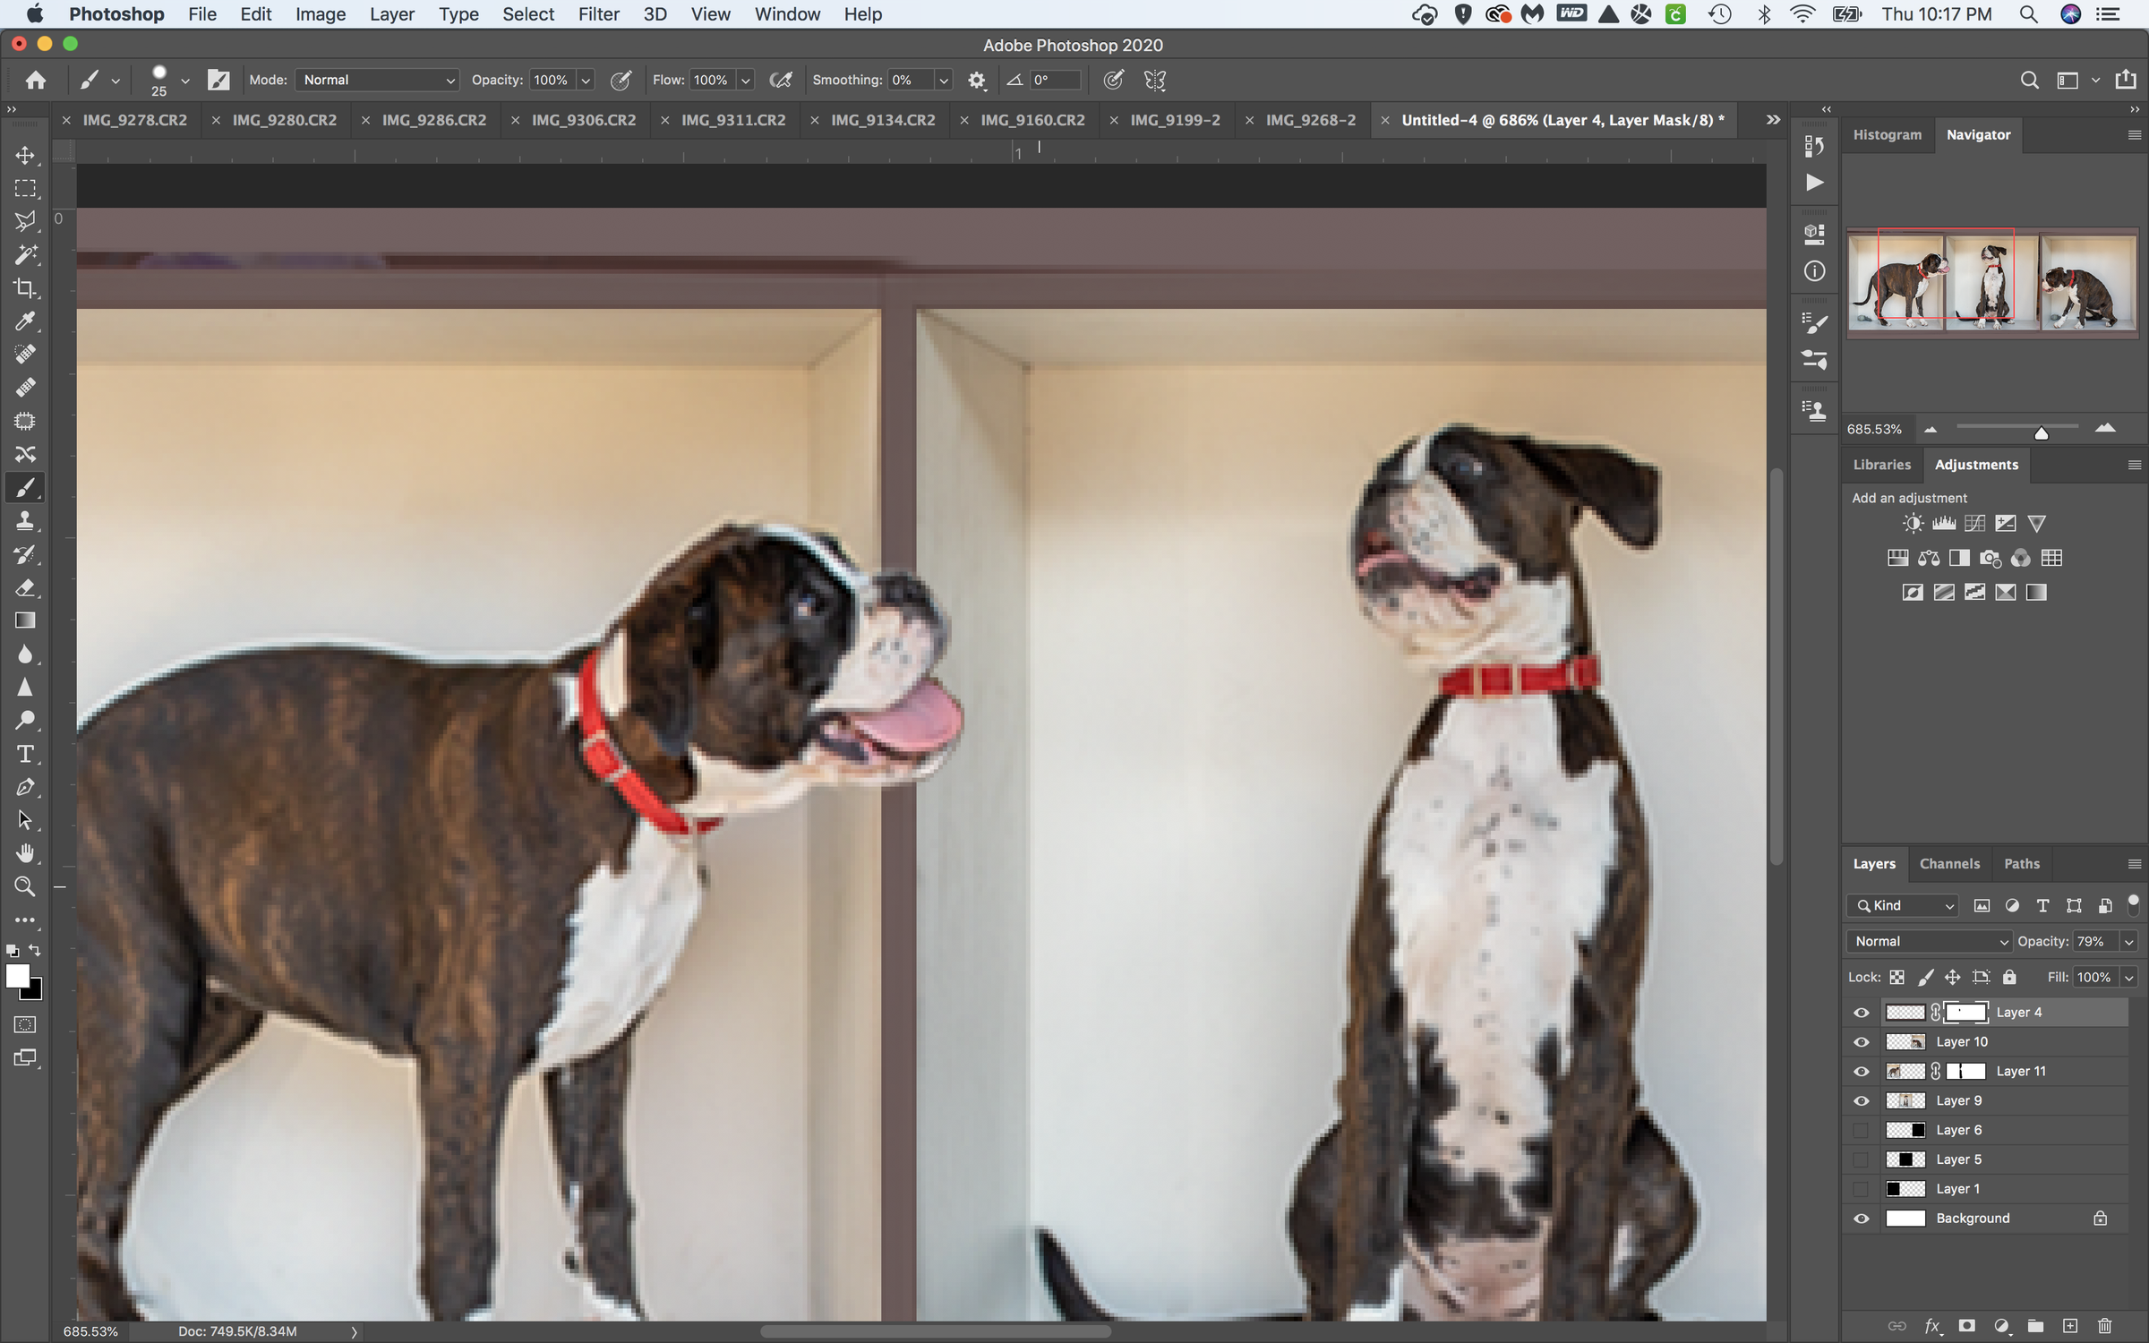This screenshot has height=1343, width=2149.
Task: Select the Crop tool in the toolbar
Action: (25, 288)
